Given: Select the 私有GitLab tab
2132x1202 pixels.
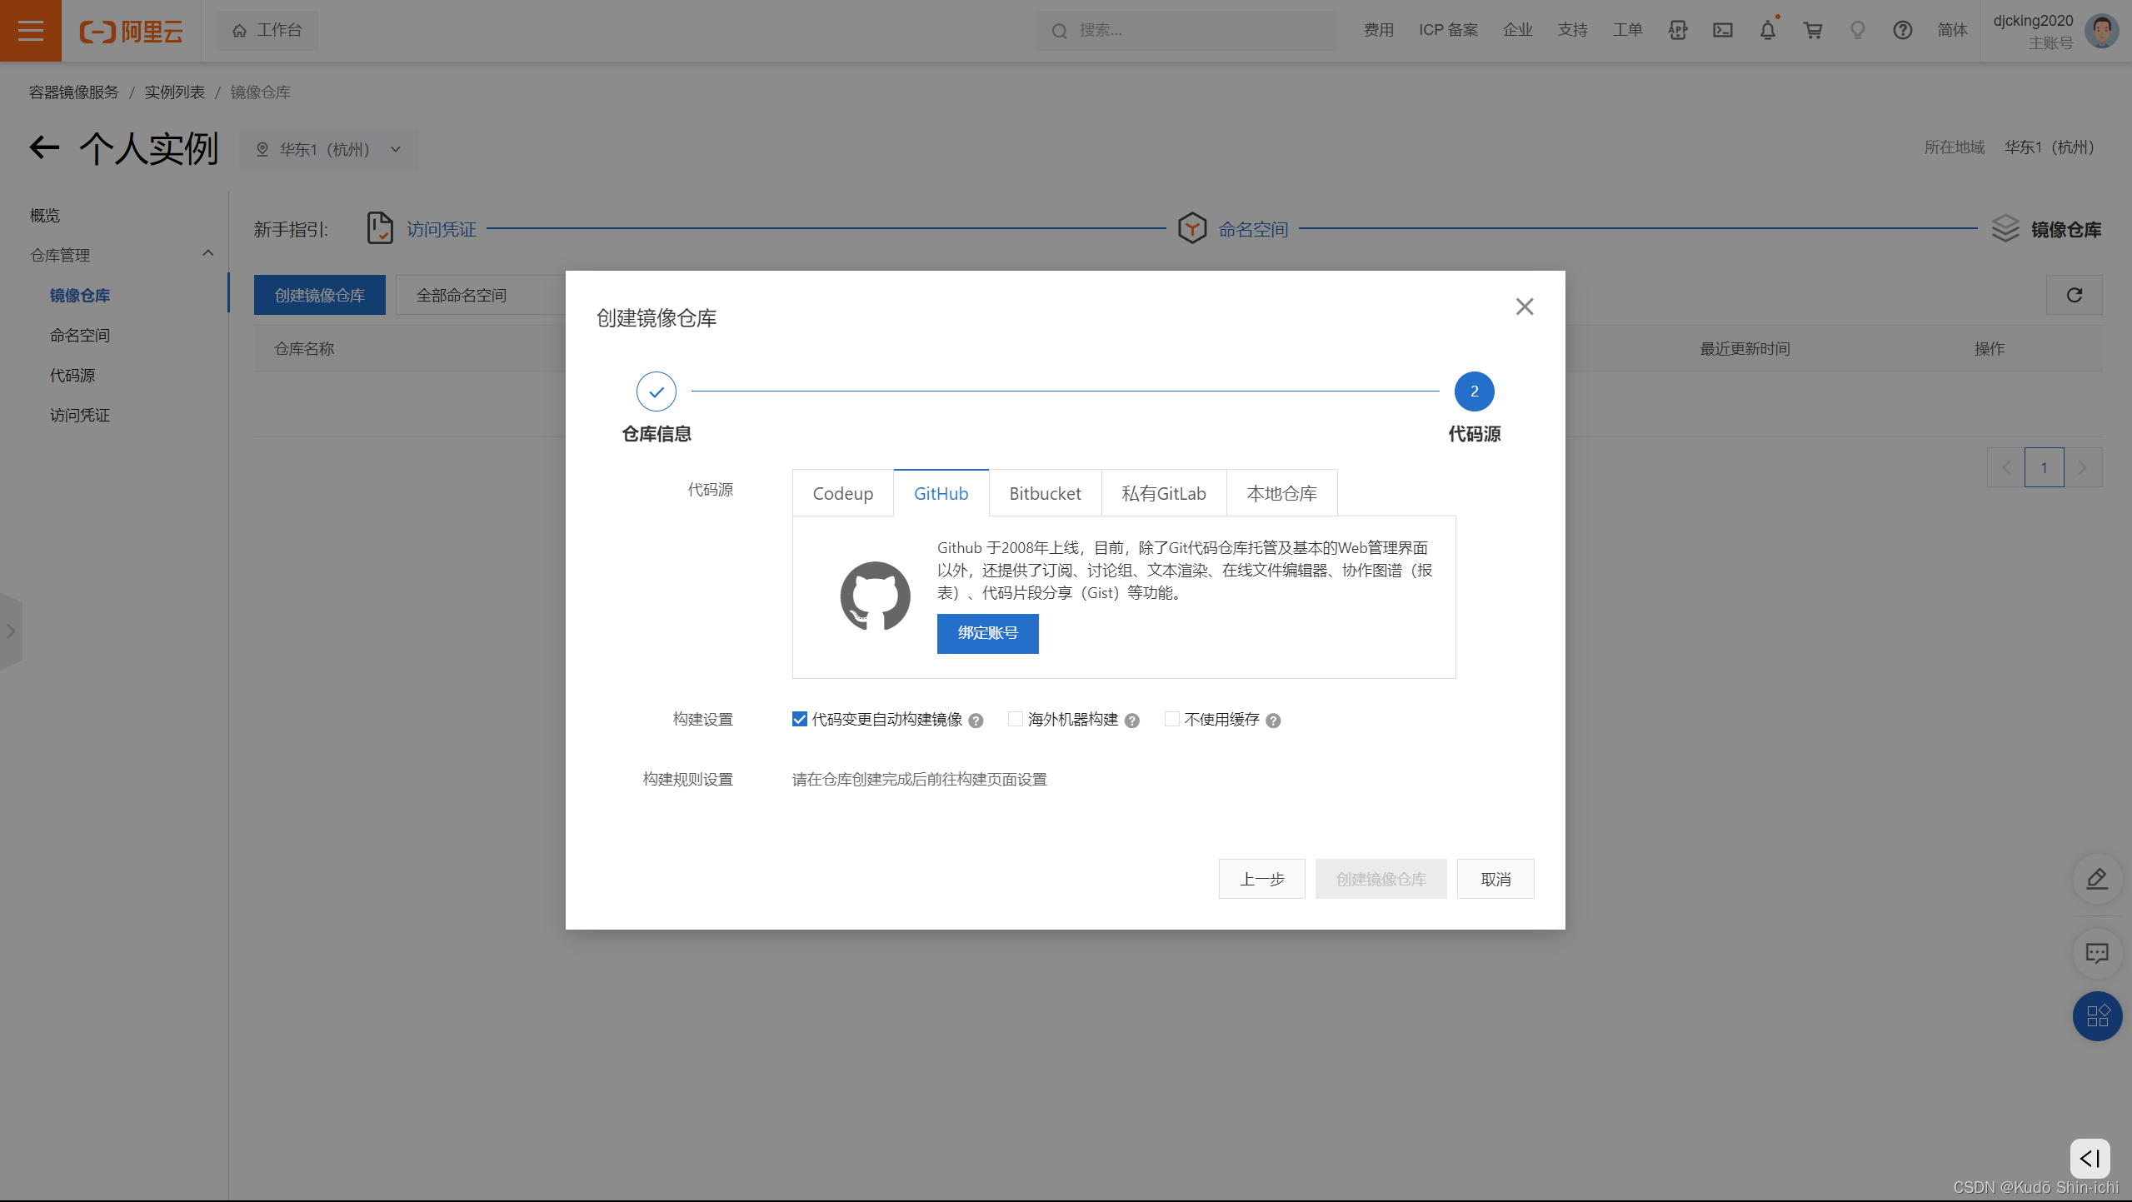Looking at the screenshot, I should pos(1163,493).
